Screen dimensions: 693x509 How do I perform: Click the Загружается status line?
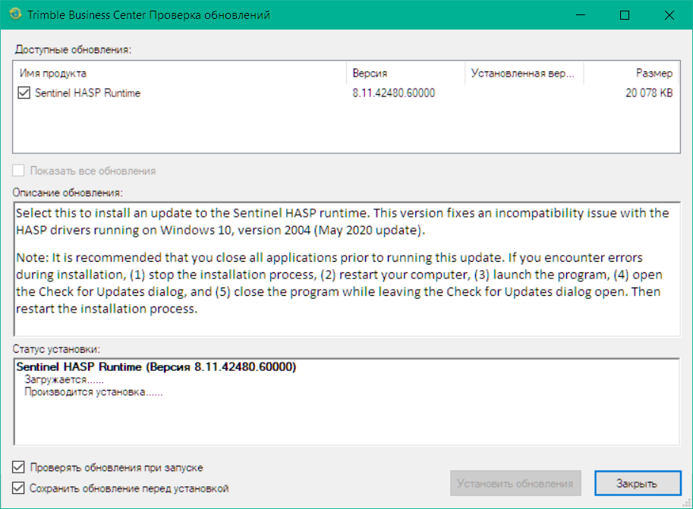[64, 379]
